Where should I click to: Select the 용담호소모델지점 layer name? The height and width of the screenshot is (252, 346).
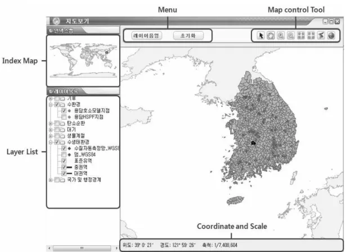pyautogui.click(x=92, y=111)
